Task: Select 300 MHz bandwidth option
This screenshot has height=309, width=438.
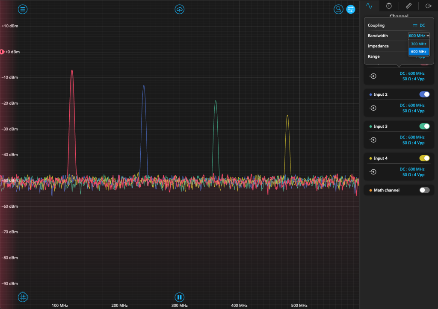Action: click(x=418, y=44)
